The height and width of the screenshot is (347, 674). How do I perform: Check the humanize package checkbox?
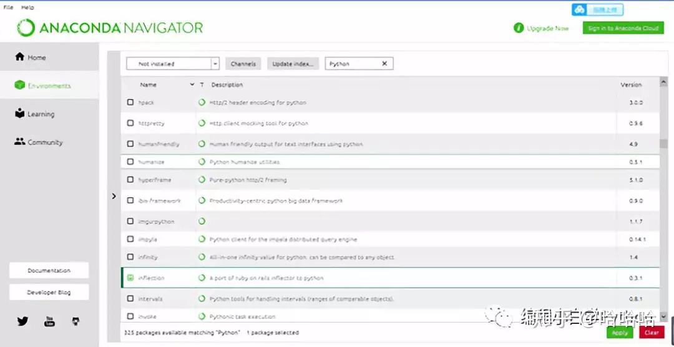[130, 162]
